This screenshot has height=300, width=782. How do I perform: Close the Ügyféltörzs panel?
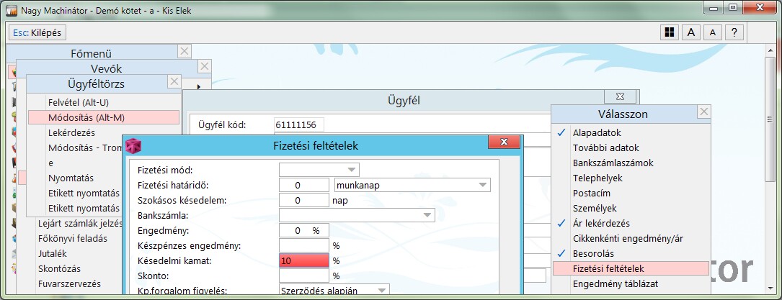click(x=174, y=81)
